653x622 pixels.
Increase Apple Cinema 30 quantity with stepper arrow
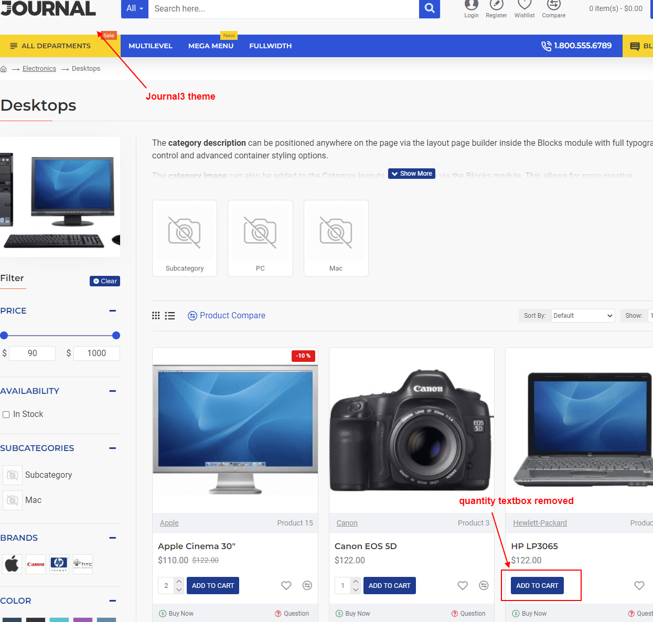click(179, 581)
